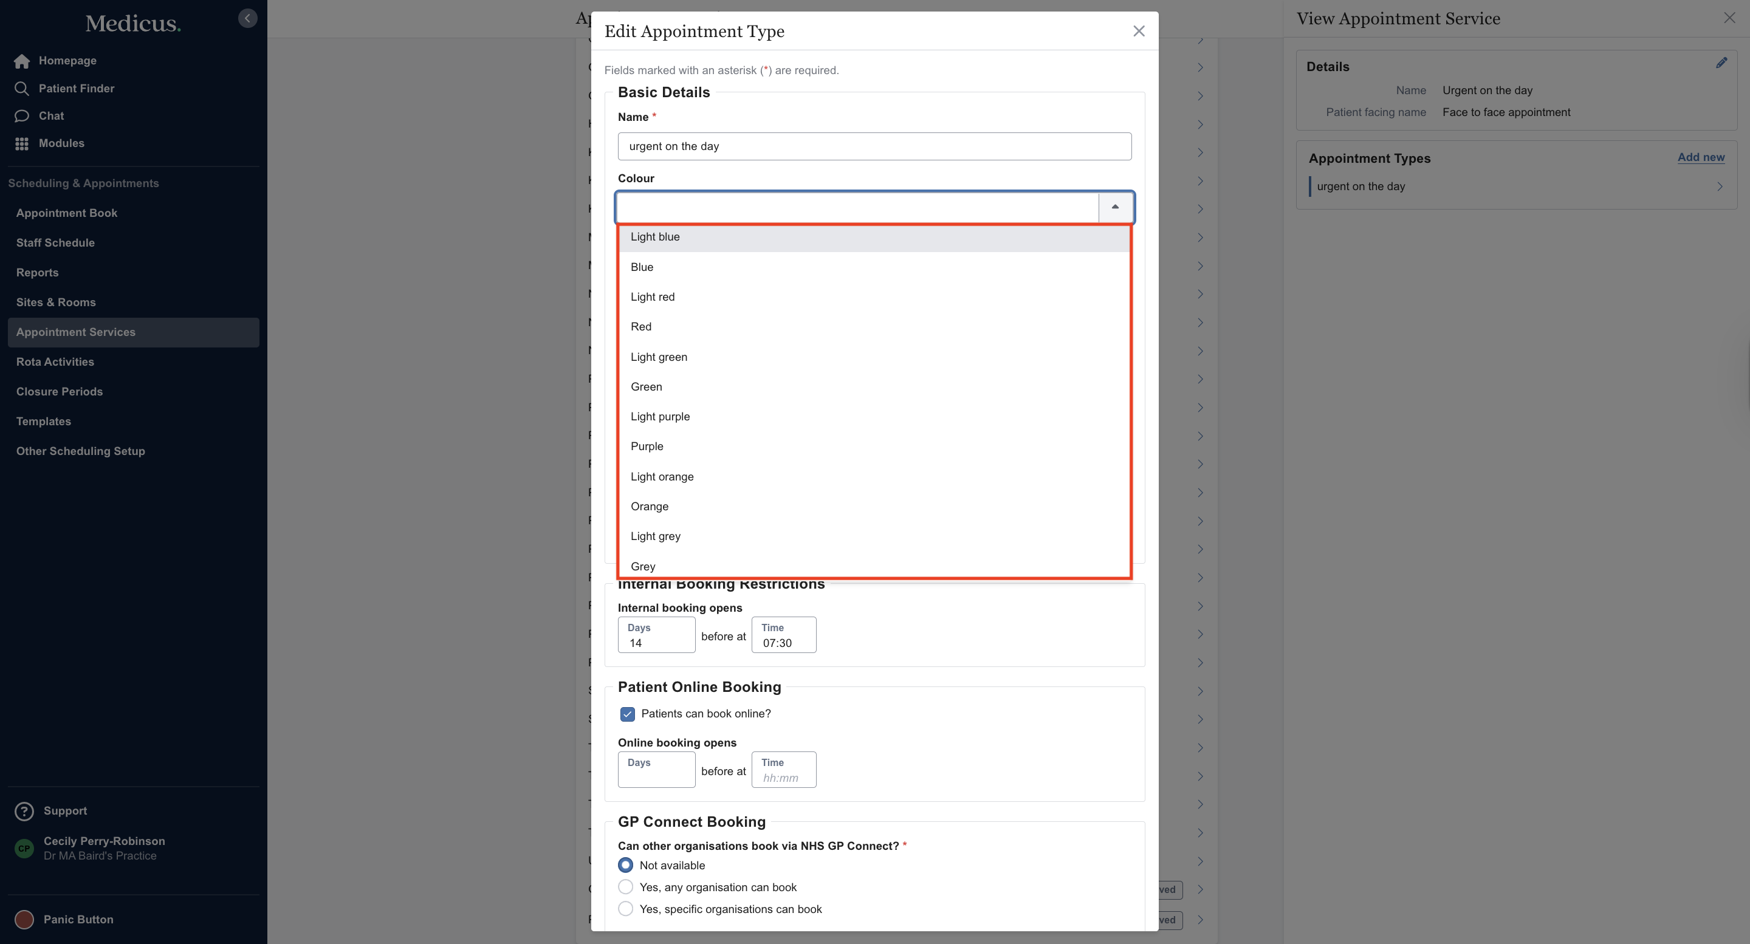Select the Not available radio option

pyautogui.click(x=625, y=865)
